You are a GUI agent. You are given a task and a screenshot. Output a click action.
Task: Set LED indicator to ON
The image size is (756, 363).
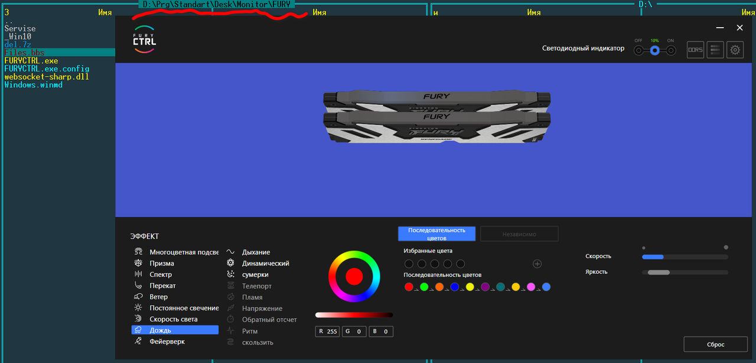click(671, 51)
